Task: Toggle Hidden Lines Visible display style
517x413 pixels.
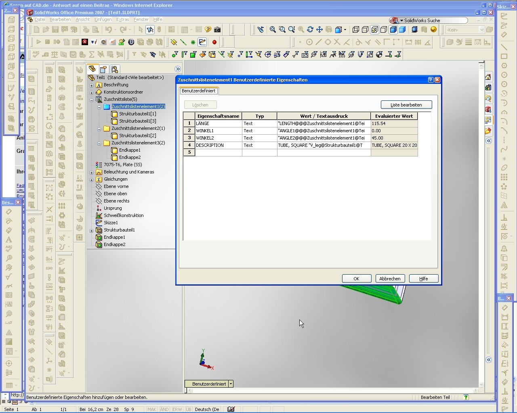Action: click(x=365, y=29)
